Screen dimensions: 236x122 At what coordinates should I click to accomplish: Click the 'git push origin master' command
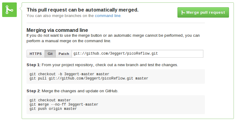(53, 109)
